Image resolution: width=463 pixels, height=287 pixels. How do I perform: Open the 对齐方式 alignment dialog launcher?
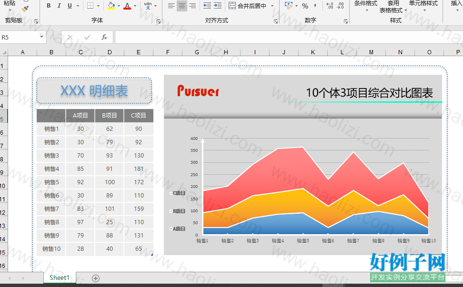(276, 21)
